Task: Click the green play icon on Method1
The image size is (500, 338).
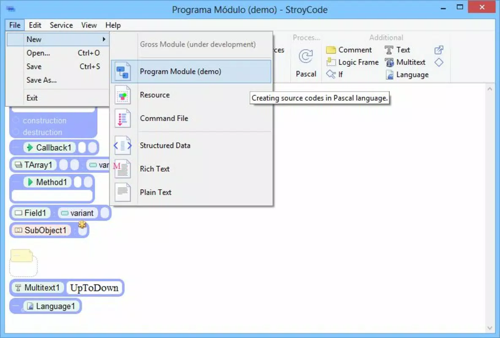Action: (30, 182)
